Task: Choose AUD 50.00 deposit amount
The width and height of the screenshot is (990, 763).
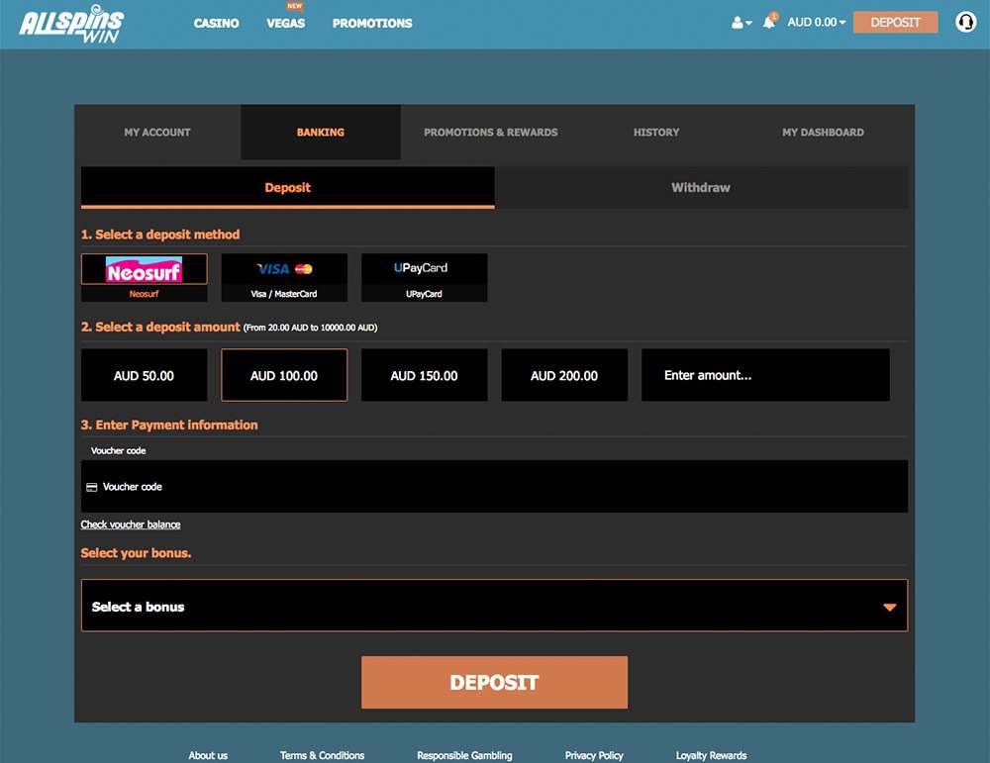Action: tap(144, 375)
